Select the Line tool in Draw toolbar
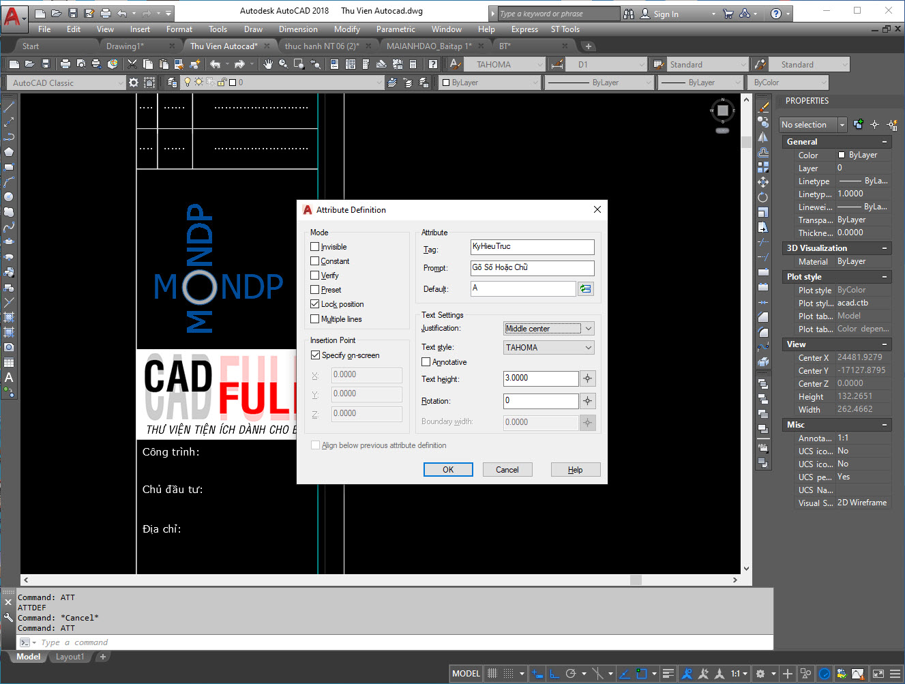Screen dimensions: 905x684 pos(9,107)
